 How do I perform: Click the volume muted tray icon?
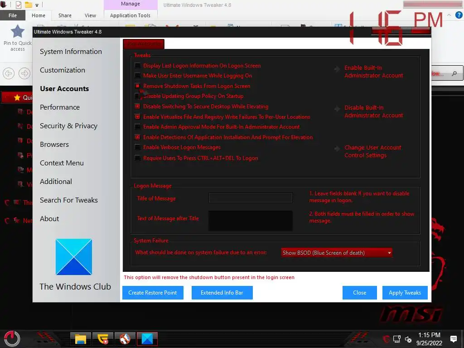(408, 339)
